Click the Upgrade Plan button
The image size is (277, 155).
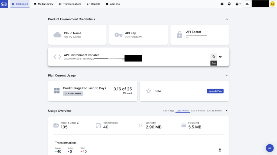[215, 91]
